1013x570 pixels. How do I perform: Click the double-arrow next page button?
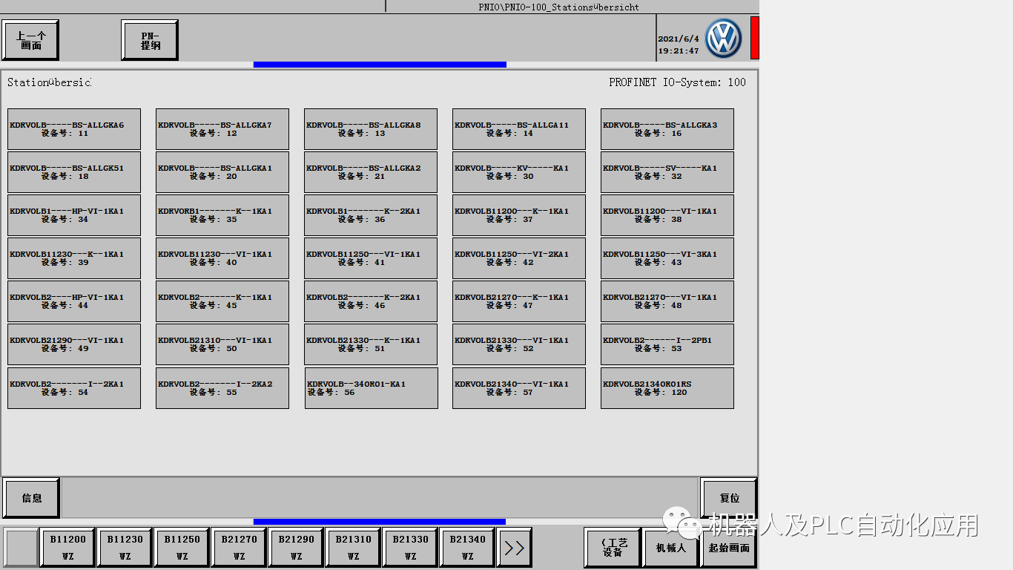[x=515, y=548]
